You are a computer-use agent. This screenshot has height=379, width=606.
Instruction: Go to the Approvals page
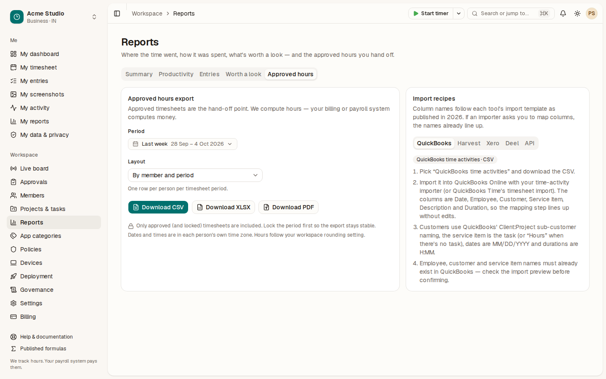pos(54,182)
